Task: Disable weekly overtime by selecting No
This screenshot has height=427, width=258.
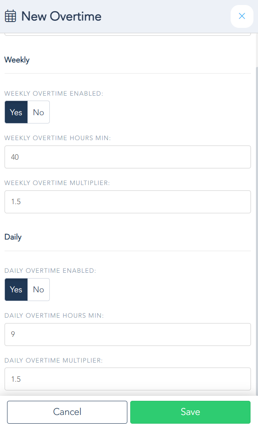Action: pyautogui.click(x=39, y=112)
